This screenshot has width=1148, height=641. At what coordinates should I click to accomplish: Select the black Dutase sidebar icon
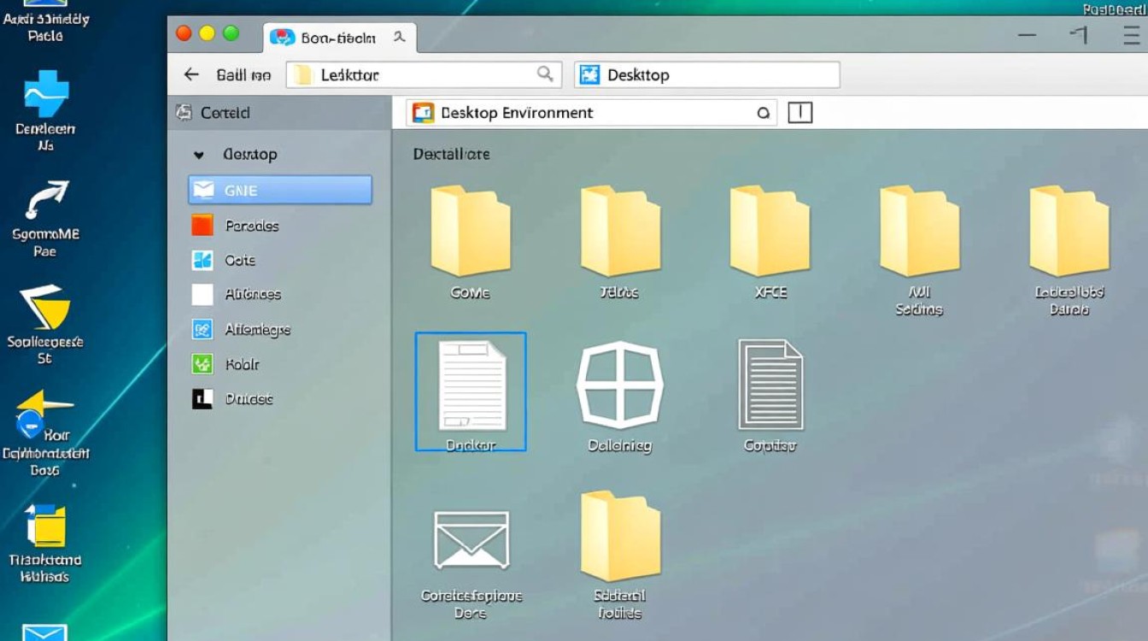[202, 398]
